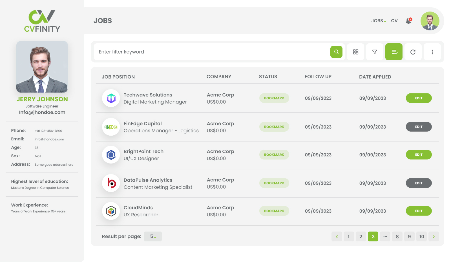Viewport: 451px width, 267px height.
Task: Open the filter icon
Action: click(375, 52)
